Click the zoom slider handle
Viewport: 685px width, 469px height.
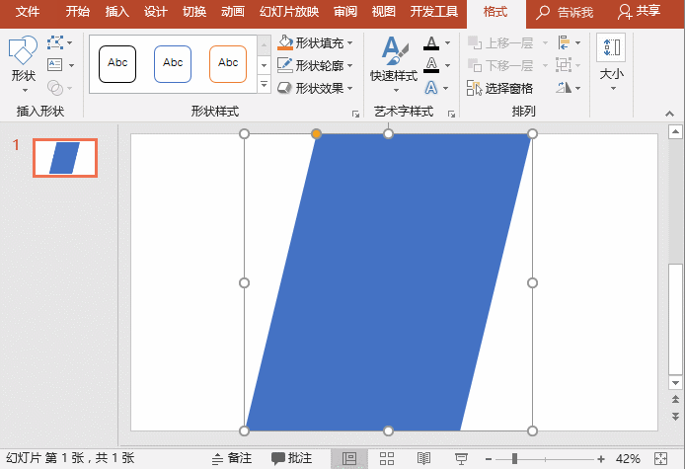(x=514, y=459)
